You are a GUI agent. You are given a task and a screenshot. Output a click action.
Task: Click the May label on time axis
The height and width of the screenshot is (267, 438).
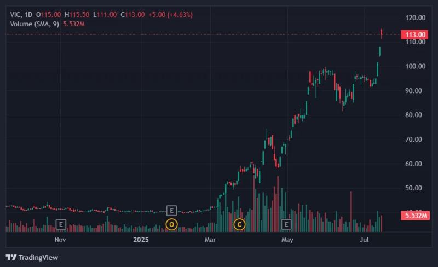287,240
